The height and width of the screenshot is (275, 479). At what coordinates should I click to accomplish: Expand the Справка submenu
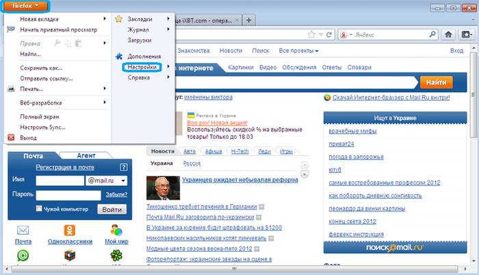click(142, 77)
